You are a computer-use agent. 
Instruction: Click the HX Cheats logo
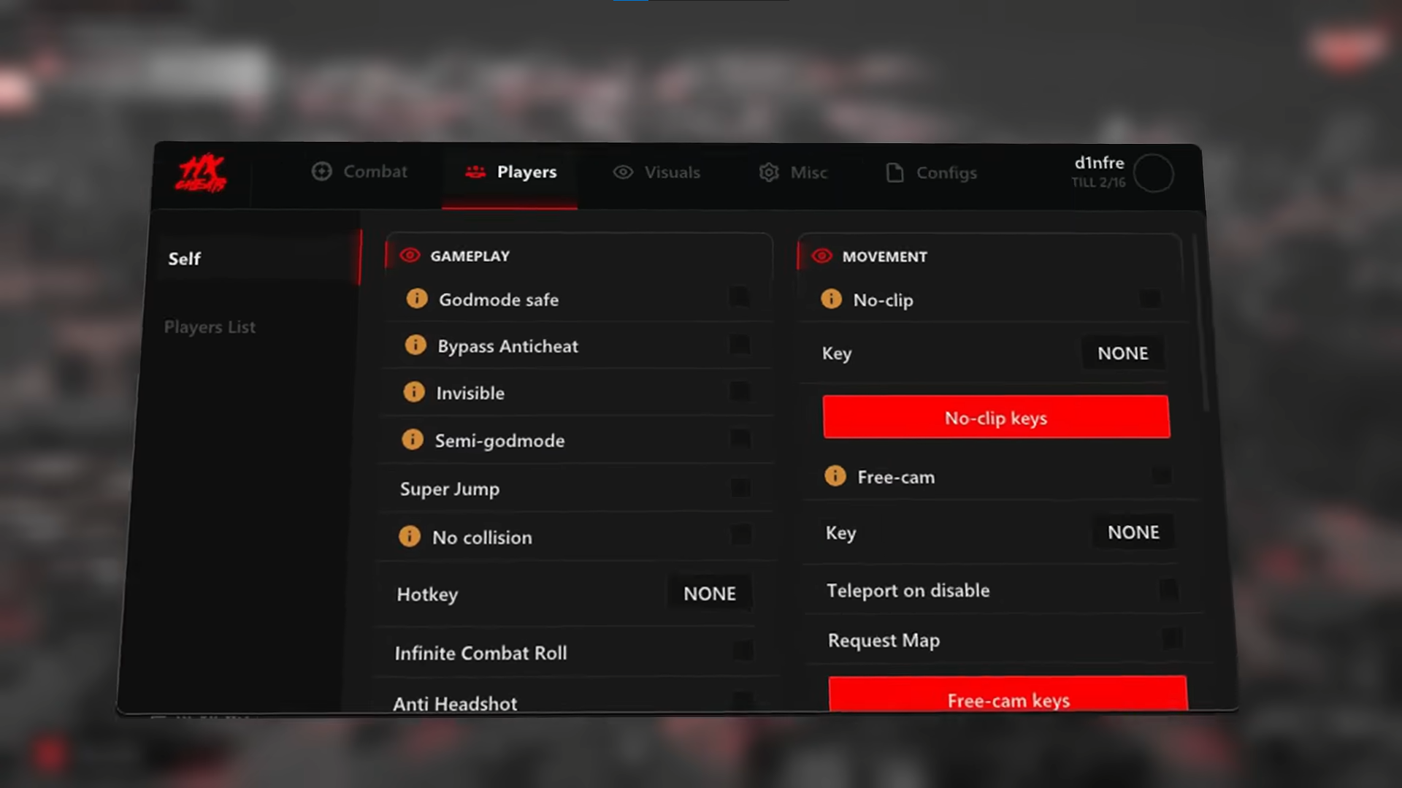[201, 173]
